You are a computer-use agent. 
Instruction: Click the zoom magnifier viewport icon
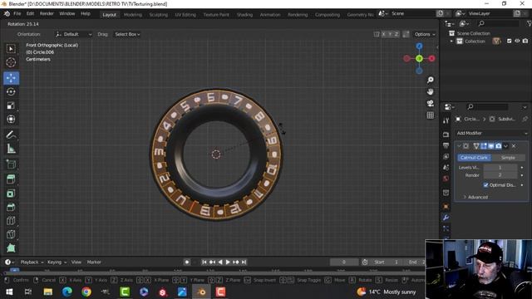431,80
